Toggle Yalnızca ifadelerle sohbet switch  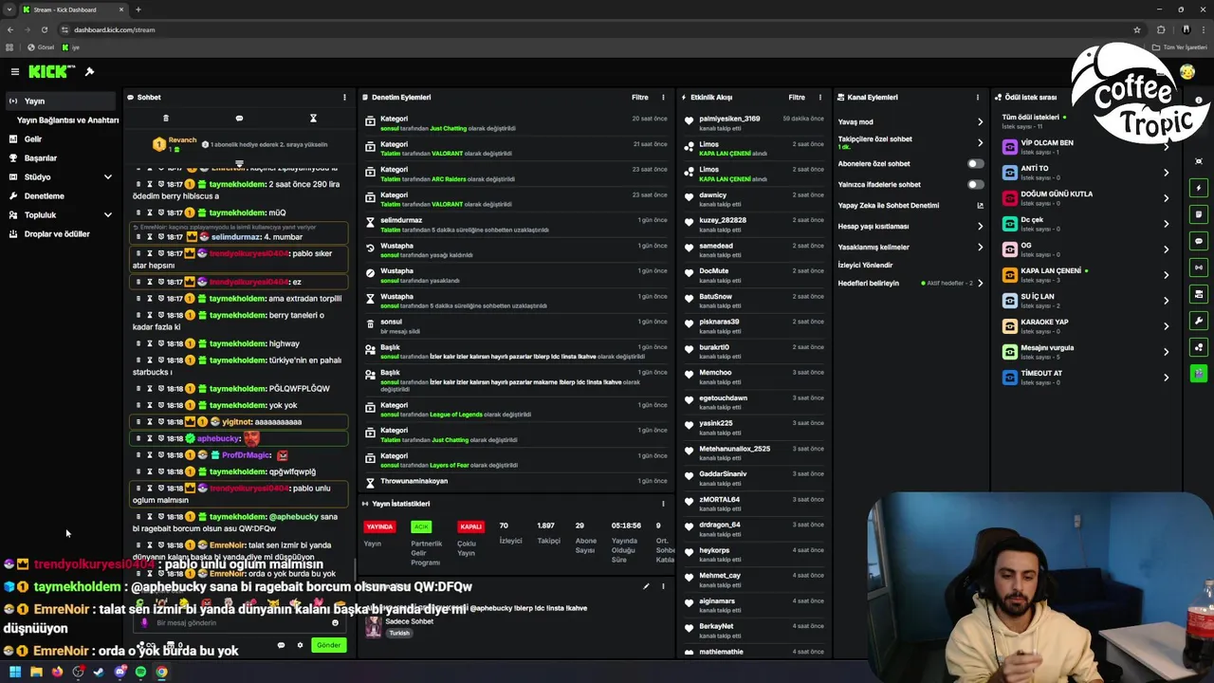tap(975, 184)
